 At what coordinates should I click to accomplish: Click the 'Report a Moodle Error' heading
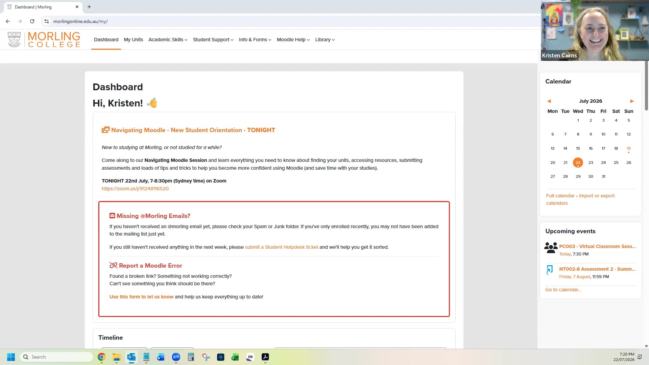tap(150, 266)
